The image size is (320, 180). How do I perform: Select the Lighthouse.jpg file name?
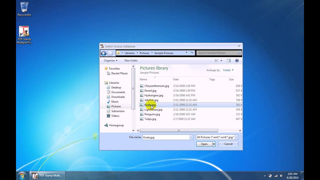(153, 110)
